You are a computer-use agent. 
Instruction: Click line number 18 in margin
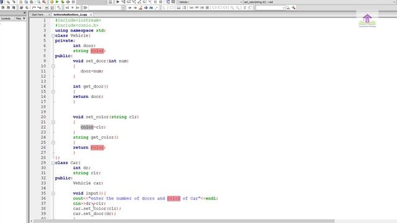pos(43,107)
